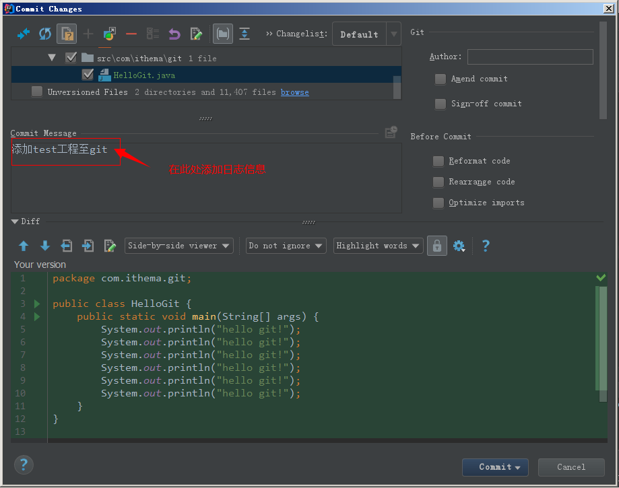Open the Highlight words dropdown
Viewport: 619px width, 488px height.
pos(378,246)
